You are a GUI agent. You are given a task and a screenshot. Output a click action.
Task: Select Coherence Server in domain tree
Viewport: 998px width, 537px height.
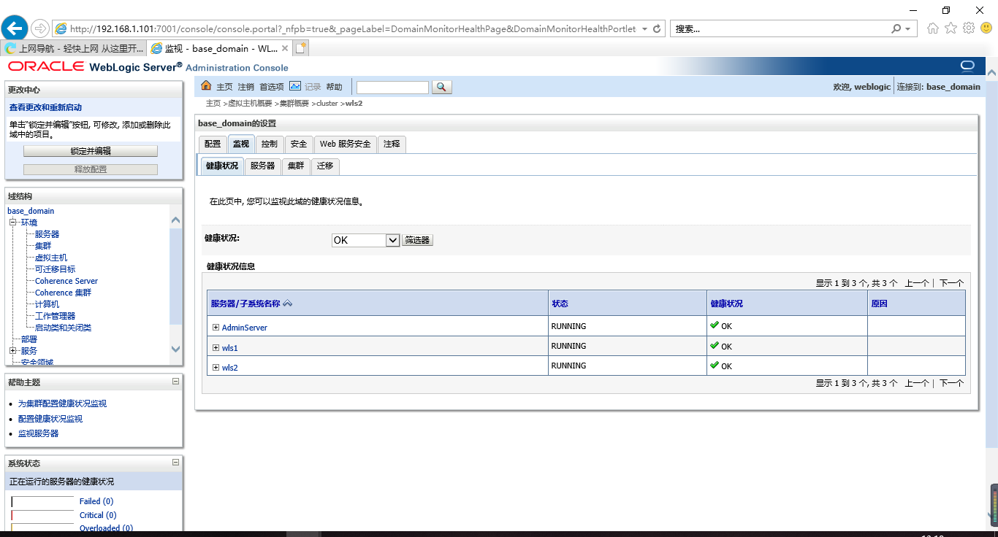click(66, 281)
